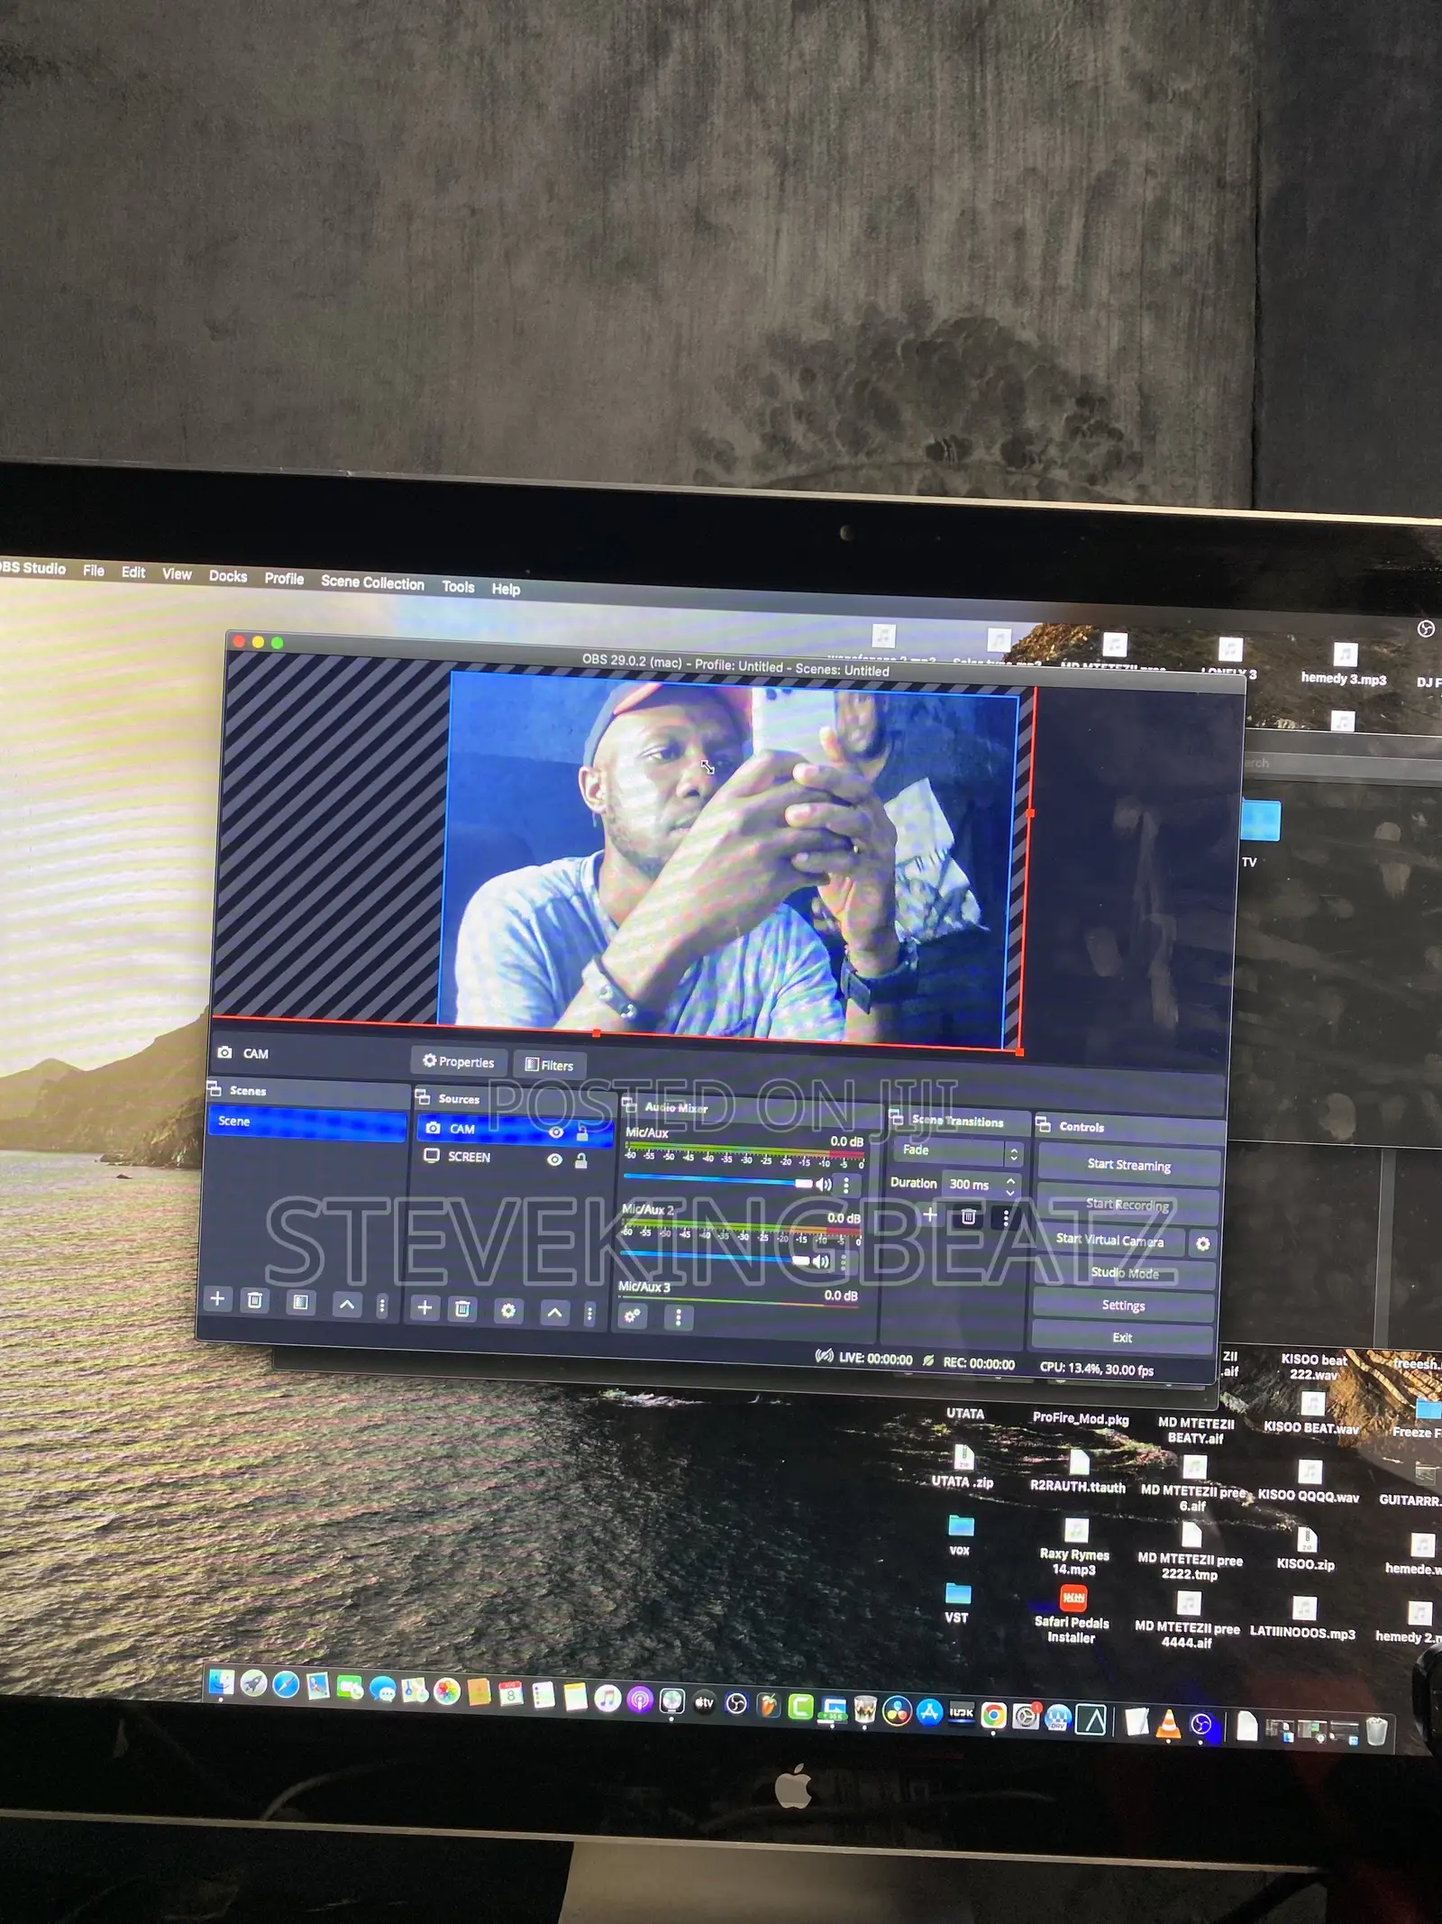Open source Properties button
This screenshot has width=1442, height=1924.
coord(459,1062)
